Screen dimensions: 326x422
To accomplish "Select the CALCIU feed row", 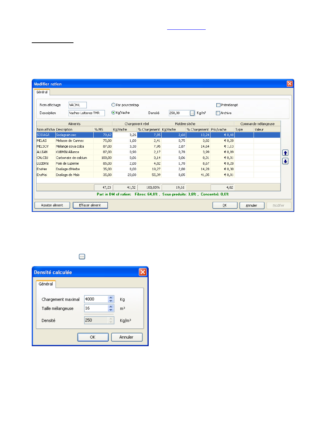I will pyautogui.click(x=159, y=158).
